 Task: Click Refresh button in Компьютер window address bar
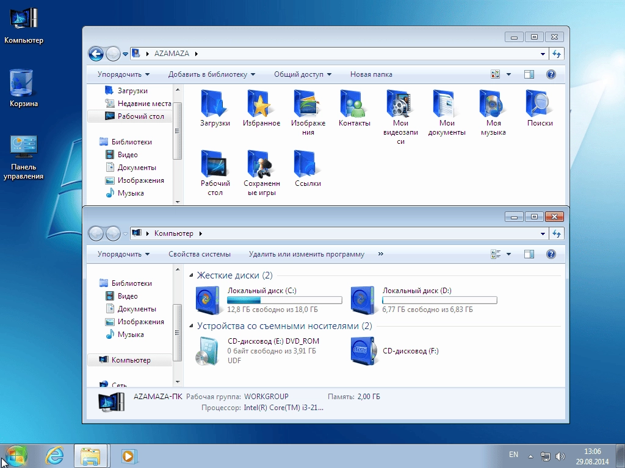click(557, 233)
